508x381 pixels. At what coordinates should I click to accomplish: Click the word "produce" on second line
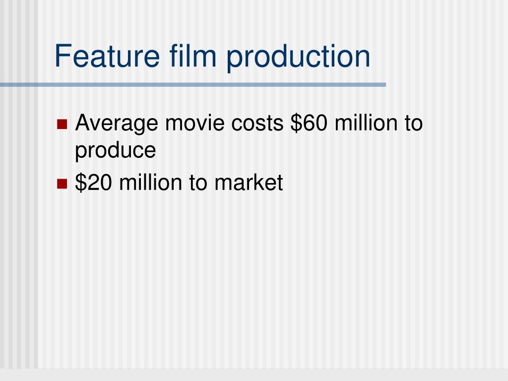pos(115,150)
